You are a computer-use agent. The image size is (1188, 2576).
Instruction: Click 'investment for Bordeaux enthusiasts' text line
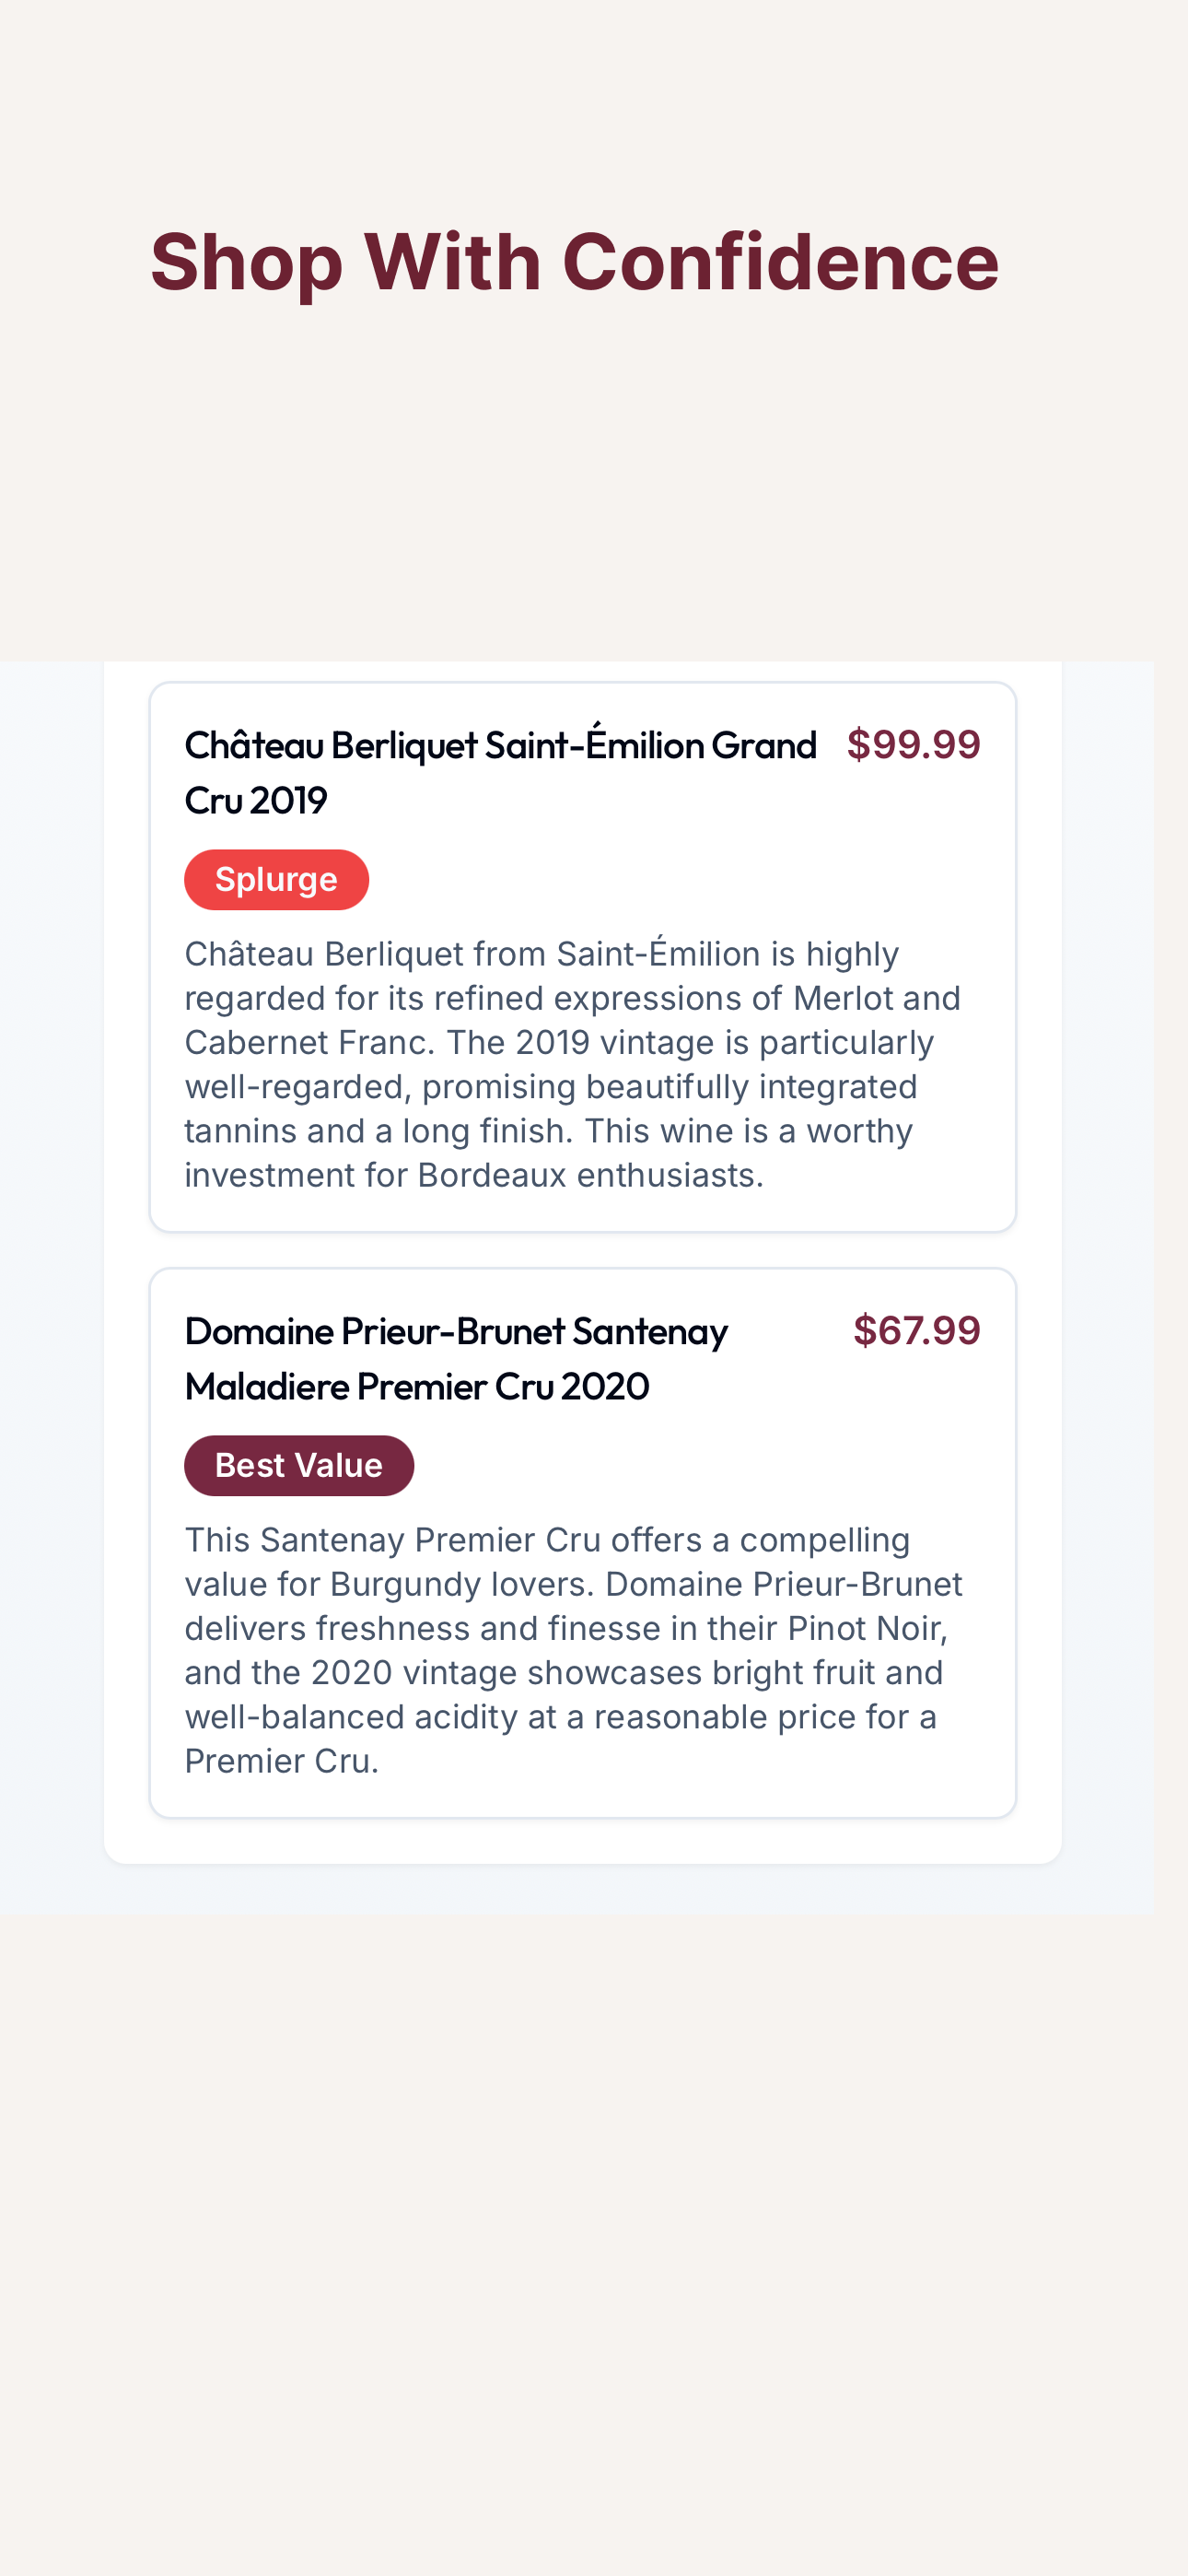474,1175
